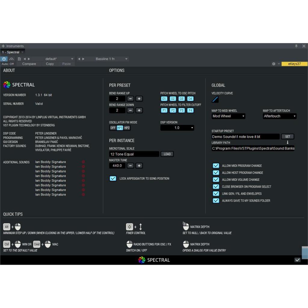
Task: Pin the Instruments panel
Action: point(296,46)
